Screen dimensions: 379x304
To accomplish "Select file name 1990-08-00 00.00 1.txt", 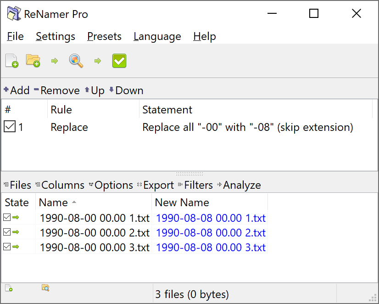I will coord(95,218).
